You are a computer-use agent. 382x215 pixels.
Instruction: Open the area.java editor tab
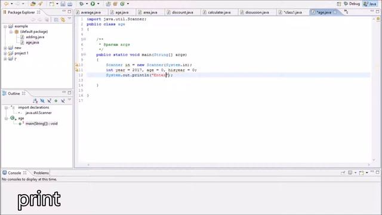150,12
